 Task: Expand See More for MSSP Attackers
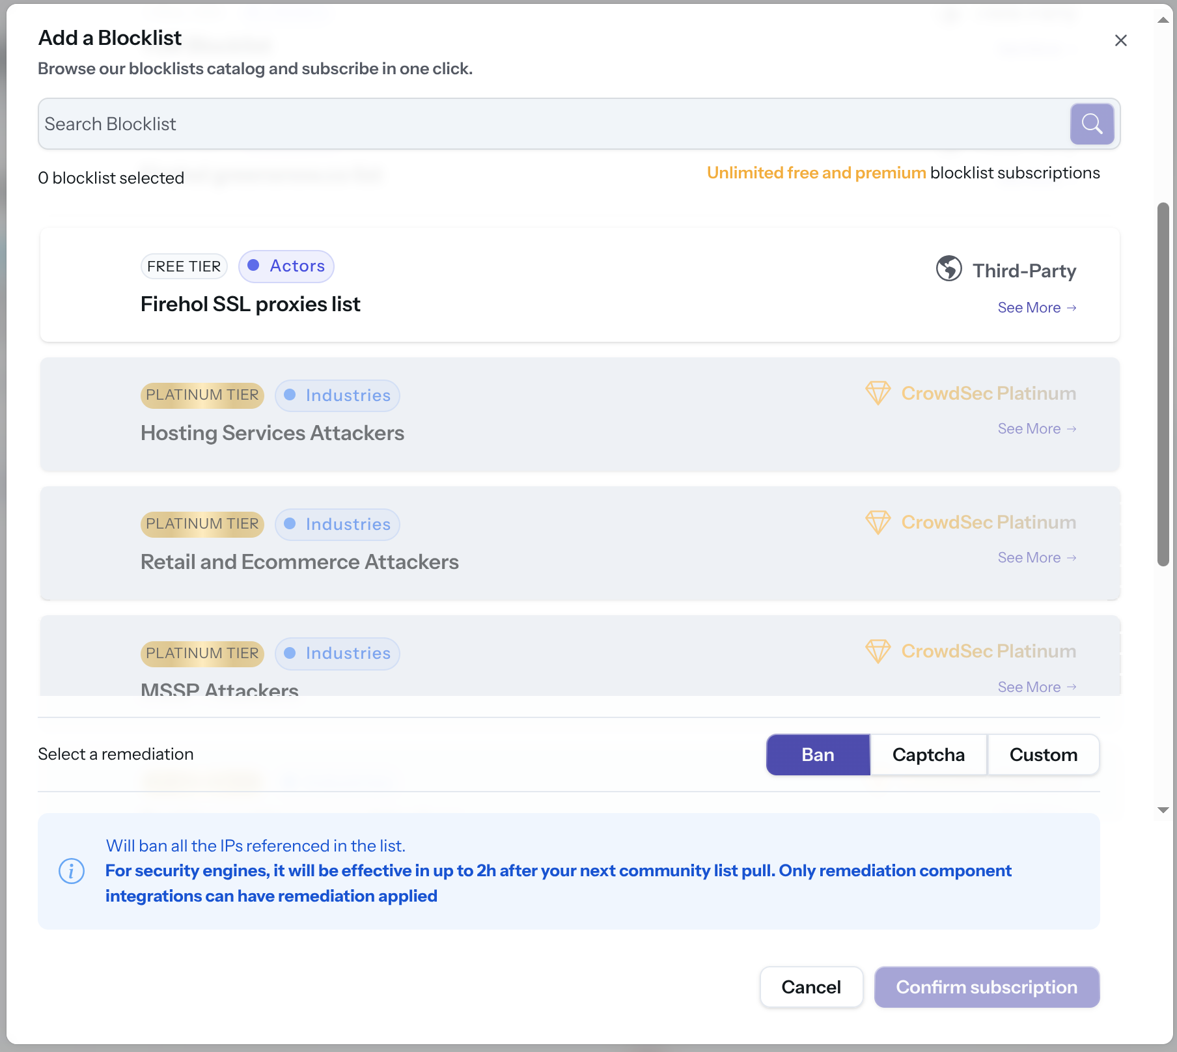pyautogui.click(x=1036, y=686)
